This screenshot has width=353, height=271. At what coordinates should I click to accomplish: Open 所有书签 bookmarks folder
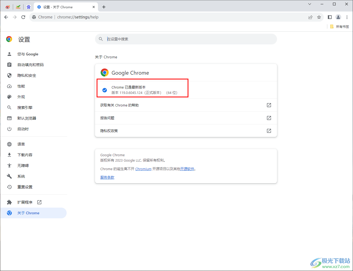coord(340,26)
